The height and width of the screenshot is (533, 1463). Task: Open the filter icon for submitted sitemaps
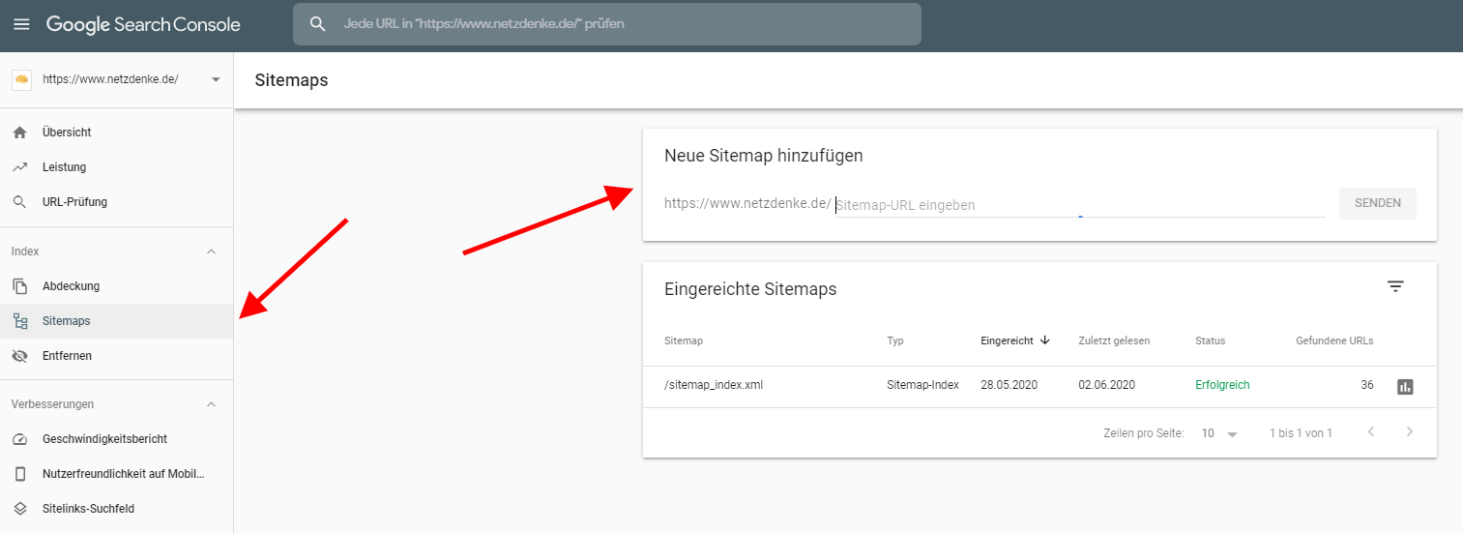click(1395, 286)
